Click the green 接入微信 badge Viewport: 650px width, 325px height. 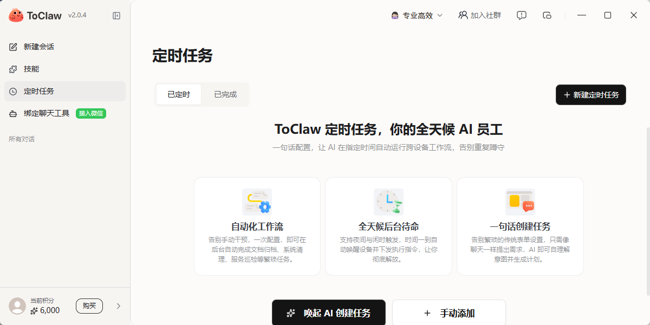(91, 113)
